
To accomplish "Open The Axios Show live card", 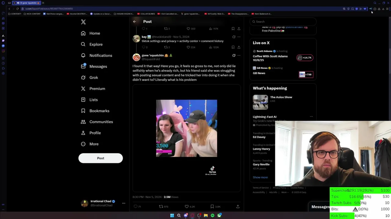I will [283, 102].
